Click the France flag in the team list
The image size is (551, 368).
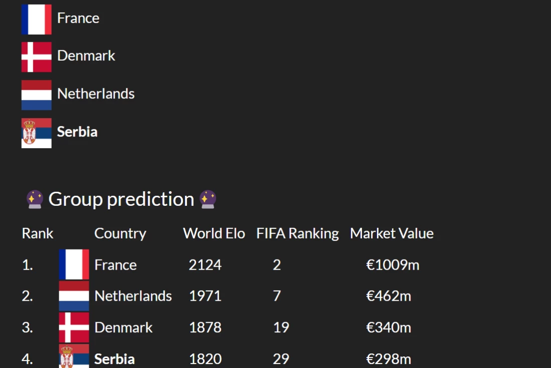pos(36,19)
